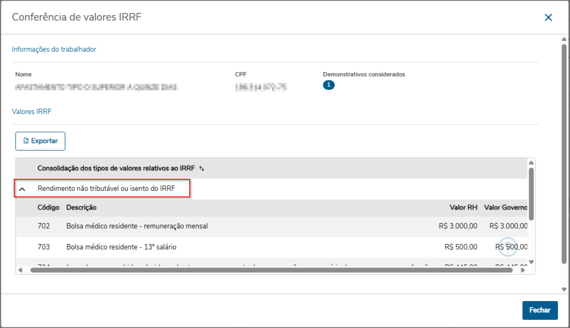570x328 pixels.
Task: Click the Valor Governo column header
Action: [x=506, y=208]
